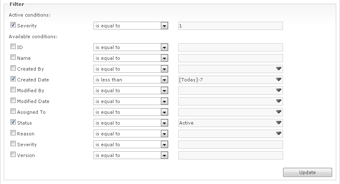Open the Reason value dropdown arrow
The height and width of the screenshot is (184, 340).
point(278,134)
